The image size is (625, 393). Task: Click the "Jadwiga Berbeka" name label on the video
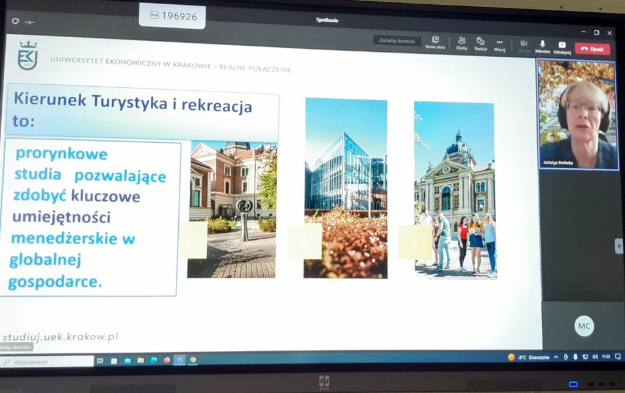pyautogui.click(x=558, y=162)
